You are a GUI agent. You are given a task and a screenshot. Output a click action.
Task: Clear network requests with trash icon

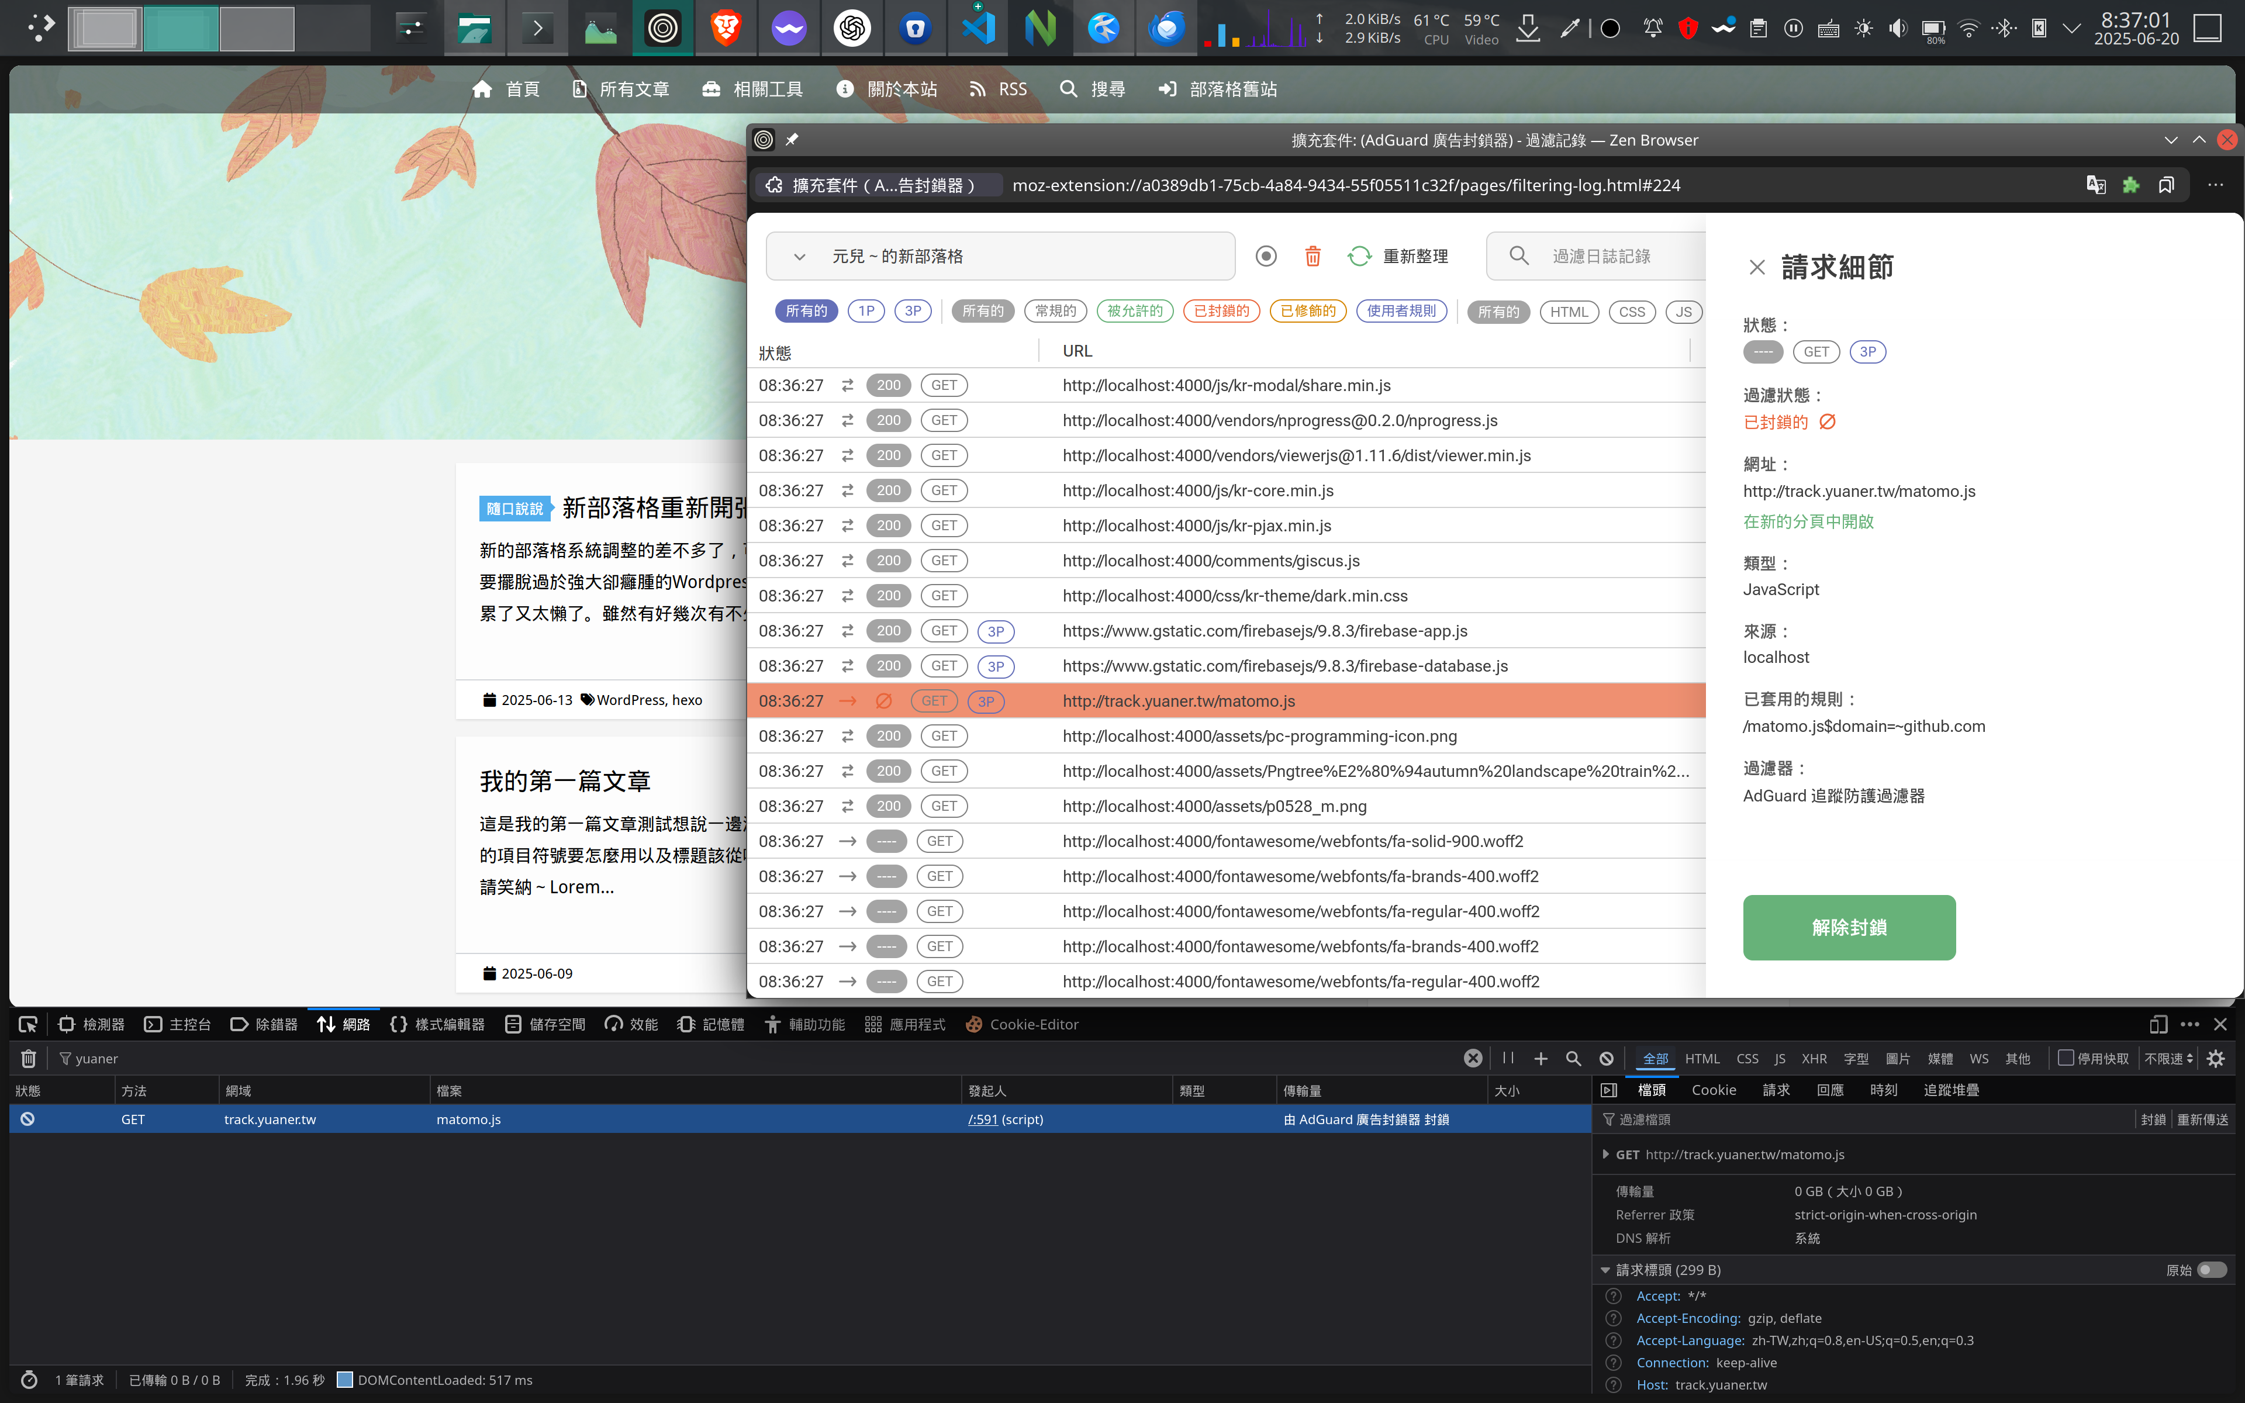coord(29,1059)
